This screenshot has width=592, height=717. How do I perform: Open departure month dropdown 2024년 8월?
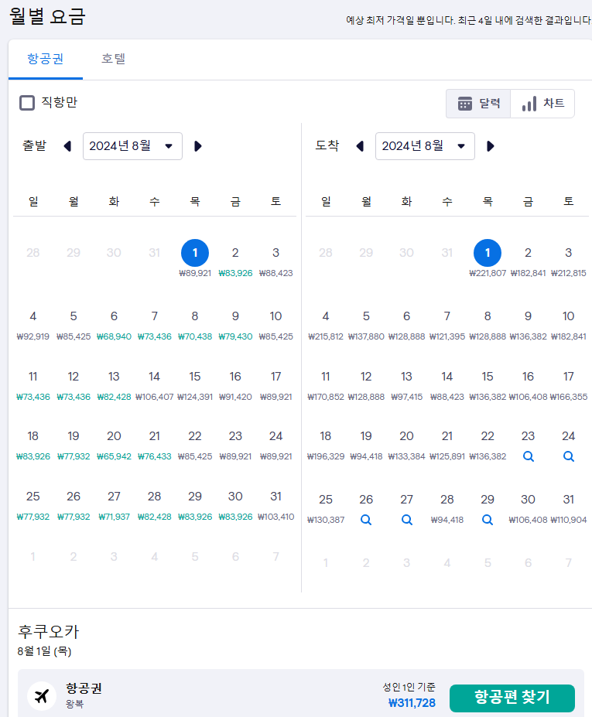132,146
